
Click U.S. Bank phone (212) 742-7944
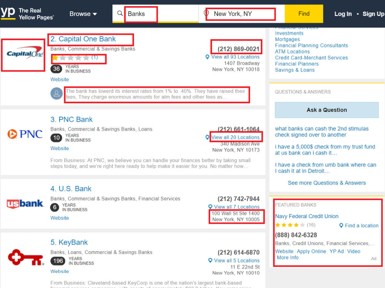click(238, 199)
